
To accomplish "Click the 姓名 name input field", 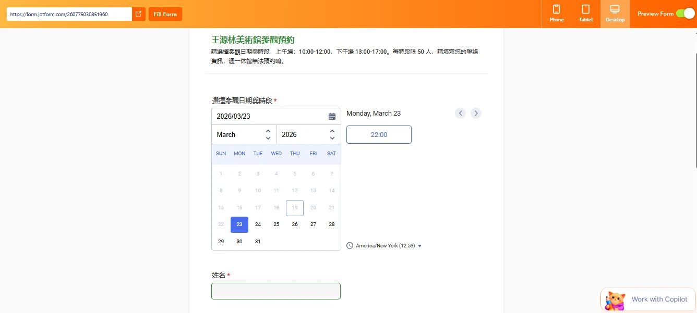I will 276,291.
